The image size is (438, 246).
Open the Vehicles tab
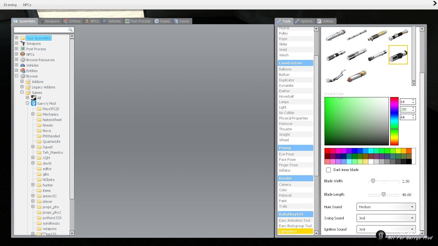(x=112, y=21)
